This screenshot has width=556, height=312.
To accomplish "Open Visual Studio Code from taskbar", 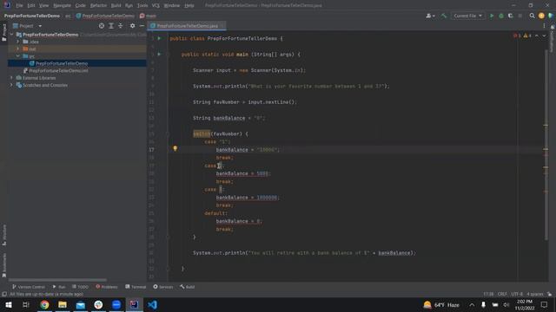I will point(153,305).
